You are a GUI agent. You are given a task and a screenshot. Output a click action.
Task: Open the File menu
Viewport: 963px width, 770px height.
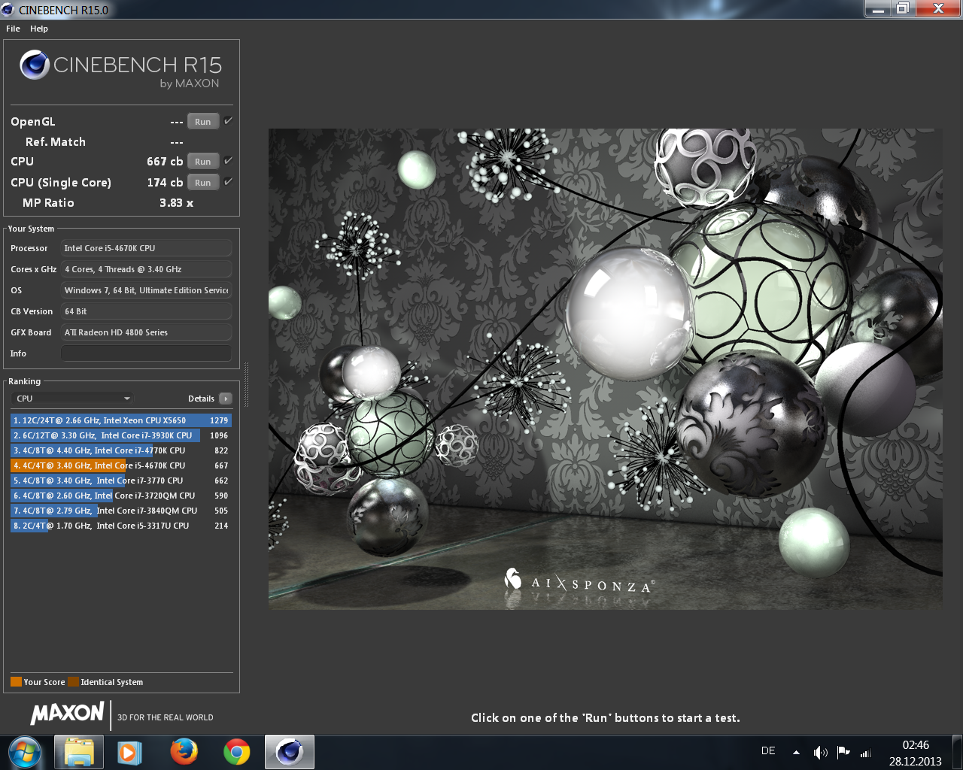[13, 29]
